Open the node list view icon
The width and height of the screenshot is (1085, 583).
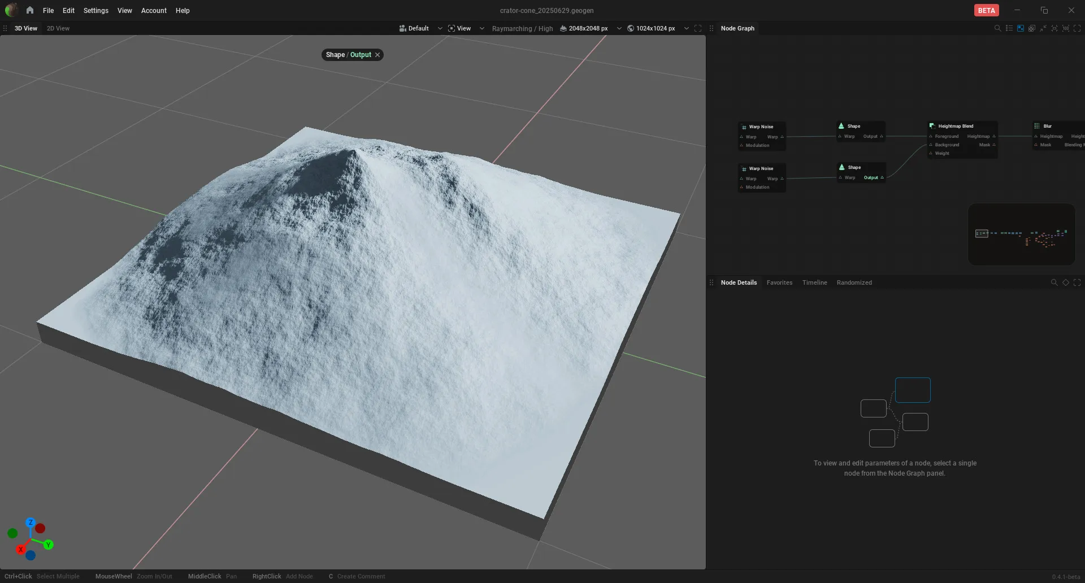tap(1009, 28)
